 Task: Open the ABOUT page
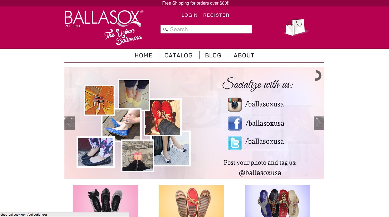[244, 55]
